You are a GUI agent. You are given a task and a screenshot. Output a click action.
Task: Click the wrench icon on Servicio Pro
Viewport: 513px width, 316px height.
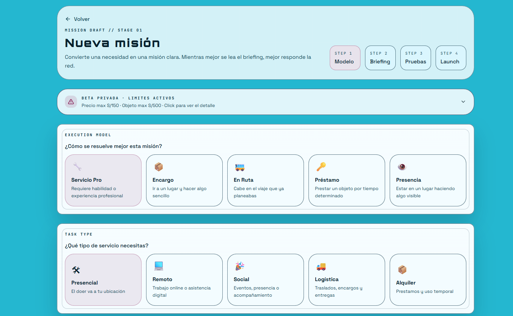(77, 167)
